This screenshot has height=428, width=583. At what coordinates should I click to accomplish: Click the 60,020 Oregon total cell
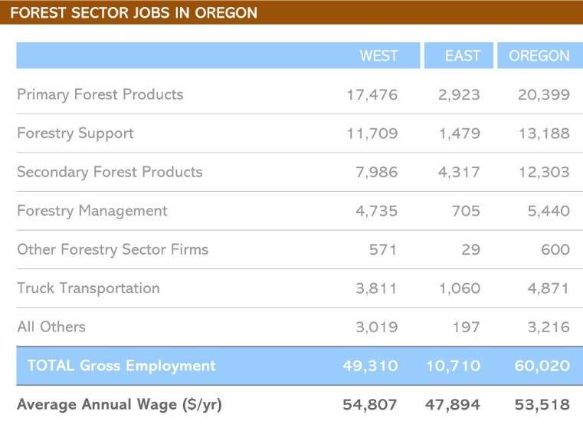click(542, 366)
